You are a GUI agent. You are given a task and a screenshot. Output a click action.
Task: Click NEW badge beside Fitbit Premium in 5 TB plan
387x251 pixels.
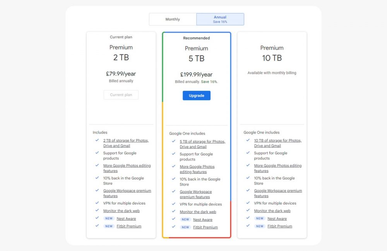(185, 227)
